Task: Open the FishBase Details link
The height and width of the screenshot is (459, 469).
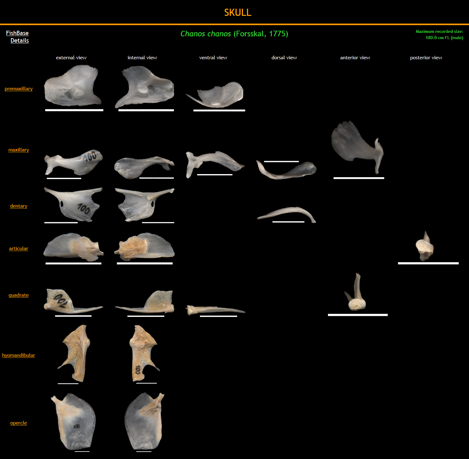Action: [17, 37]
